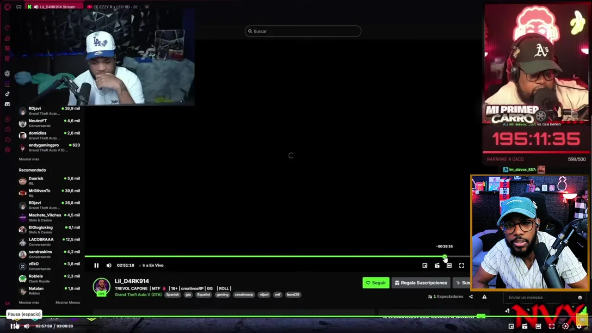592x333 pixels.
Task: Follow Lil_D4RK914 with Seguir button
Action: pos(376,283)
